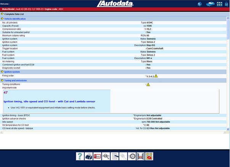Click the 'ECM Controlled' value
Screen dimensions: 230x167
coord(154,119)
